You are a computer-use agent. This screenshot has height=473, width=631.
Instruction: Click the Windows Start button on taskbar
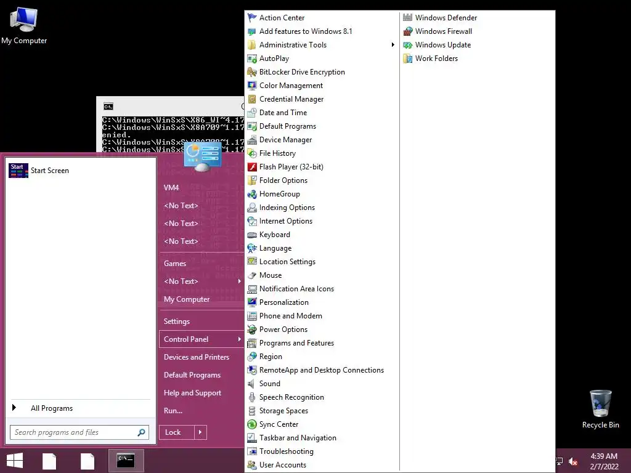click(x=15, y=461)
